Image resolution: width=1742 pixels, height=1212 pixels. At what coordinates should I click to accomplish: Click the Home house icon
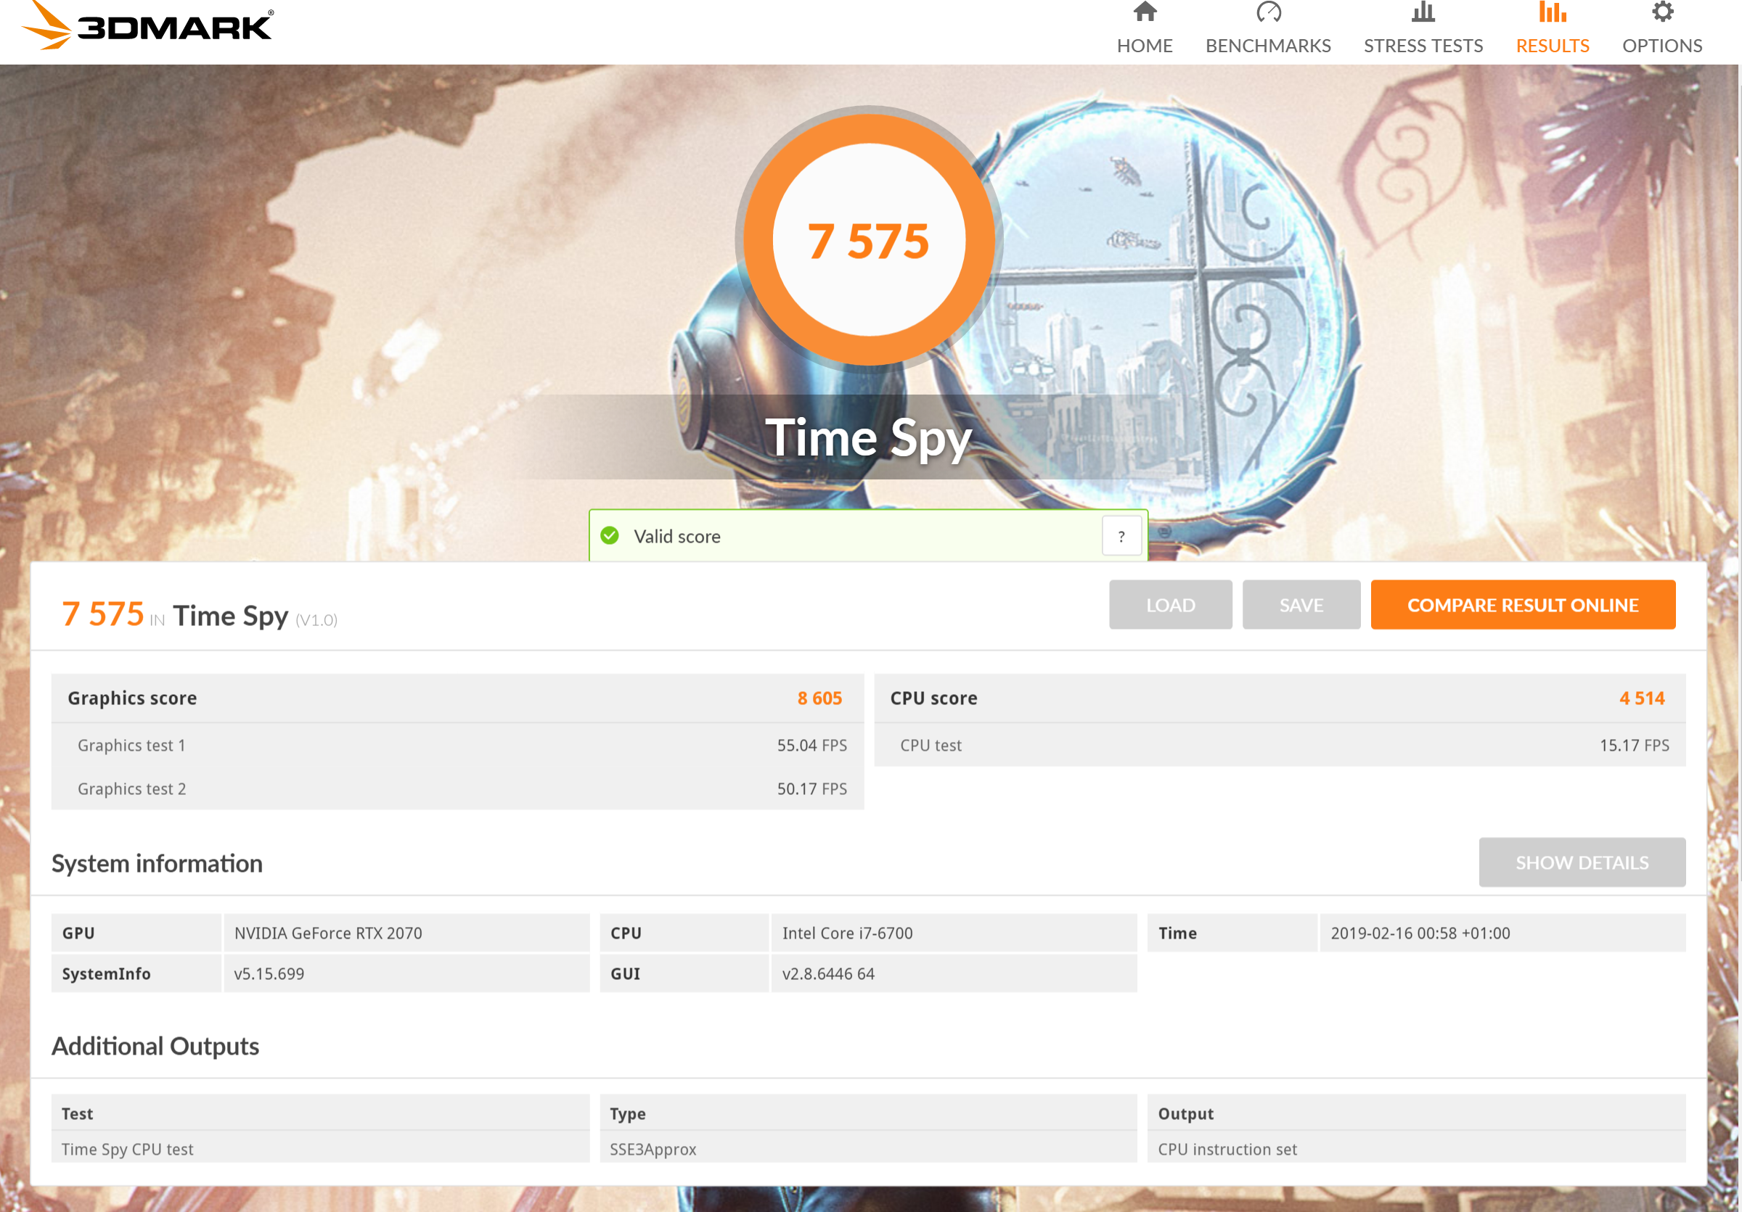[x=1144, y=13]
